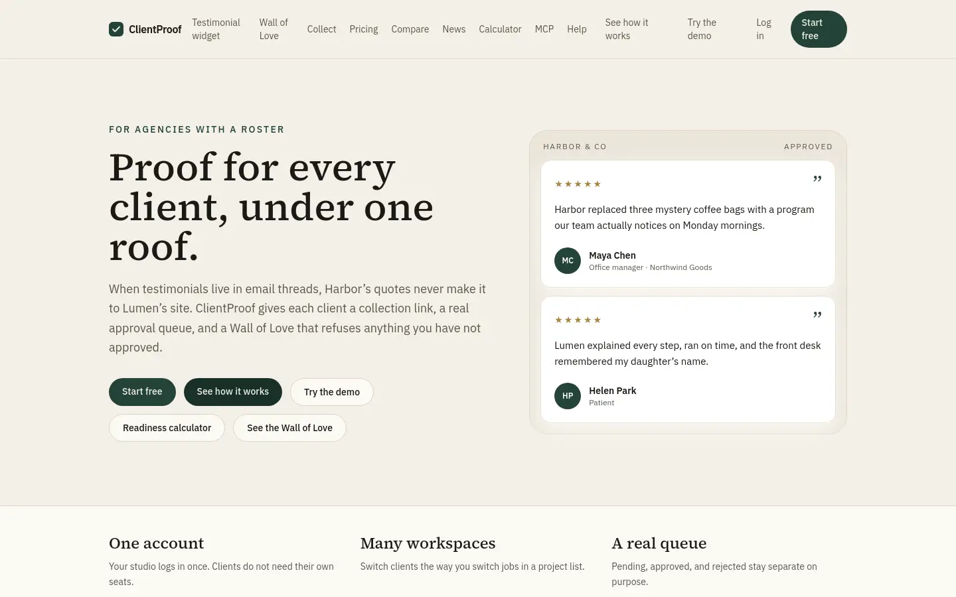Click the Patient label under Helen Park

pos(601,403)
